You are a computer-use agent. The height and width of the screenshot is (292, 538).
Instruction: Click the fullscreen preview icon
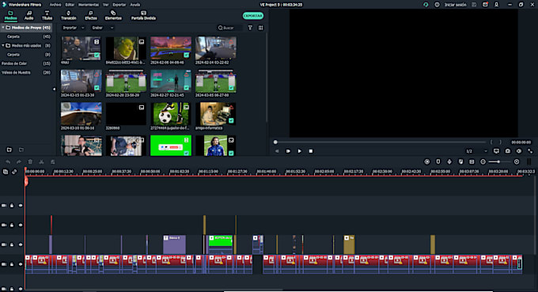530,151
